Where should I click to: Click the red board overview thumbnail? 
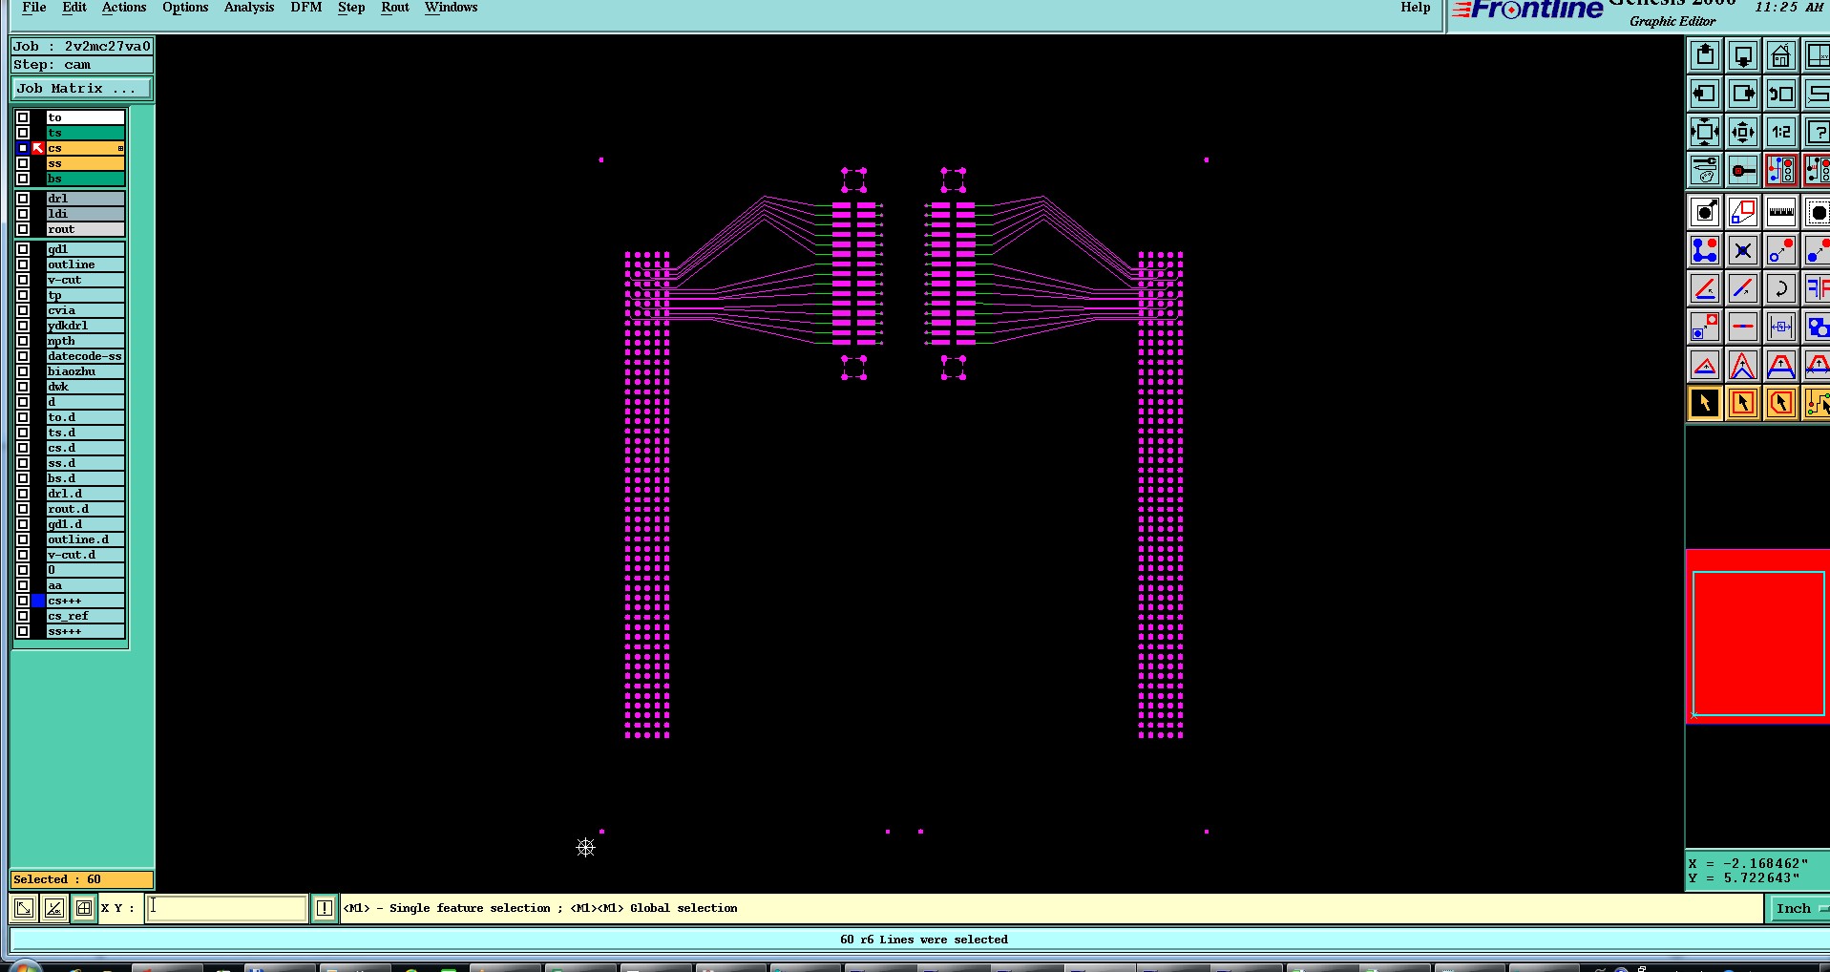(1757, 636)
